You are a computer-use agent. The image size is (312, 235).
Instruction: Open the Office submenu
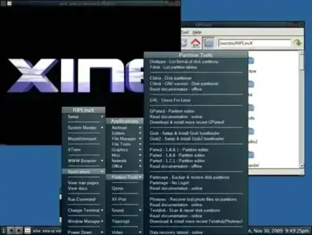125,166
